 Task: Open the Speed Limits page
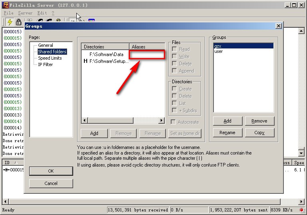point(50,58)
